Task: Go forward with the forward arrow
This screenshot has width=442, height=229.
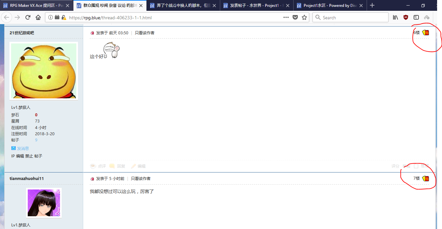Action: 17,18
